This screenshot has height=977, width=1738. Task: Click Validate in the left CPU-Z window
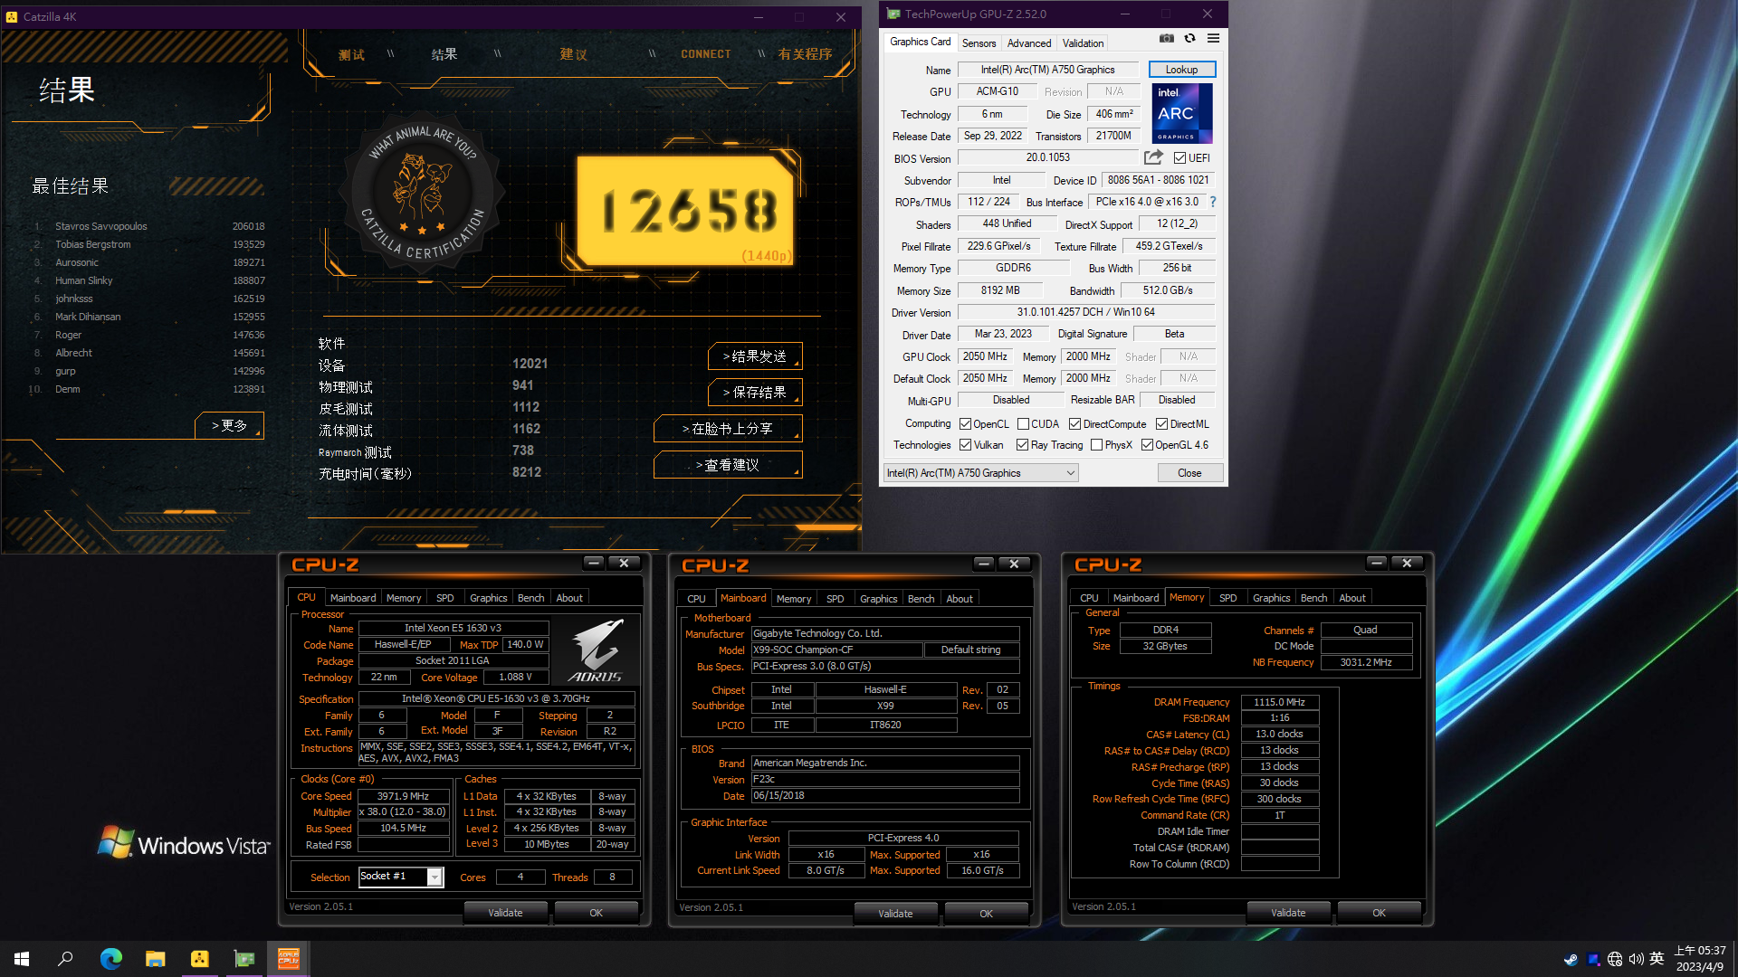point(505,913)
